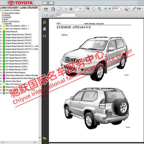This screenshot has height=144, width=144.
Task: Open A/T Repair Manual [A343F]
Action: click(x=17, y=67)
